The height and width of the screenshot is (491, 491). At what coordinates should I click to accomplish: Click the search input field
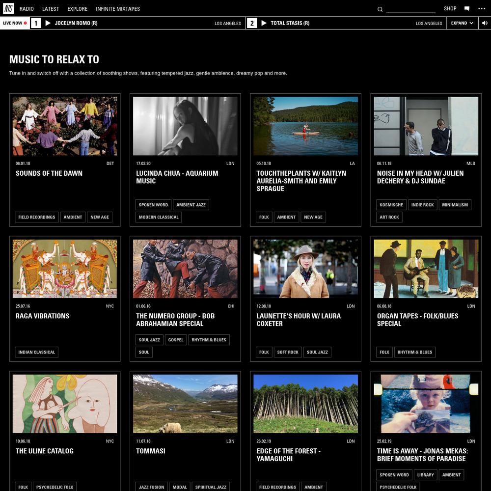click(410, 9)
